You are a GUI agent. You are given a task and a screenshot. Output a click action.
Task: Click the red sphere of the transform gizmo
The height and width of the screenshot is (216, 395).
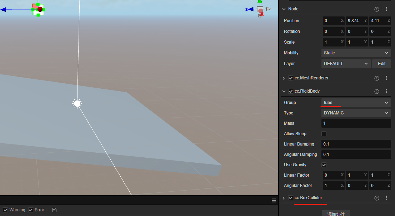pos(40,9)
